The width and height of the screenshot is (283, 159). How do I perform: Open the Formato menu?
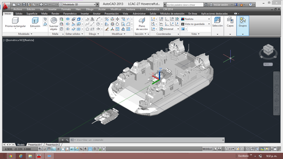pyautogui.click(x=66, y=9)
